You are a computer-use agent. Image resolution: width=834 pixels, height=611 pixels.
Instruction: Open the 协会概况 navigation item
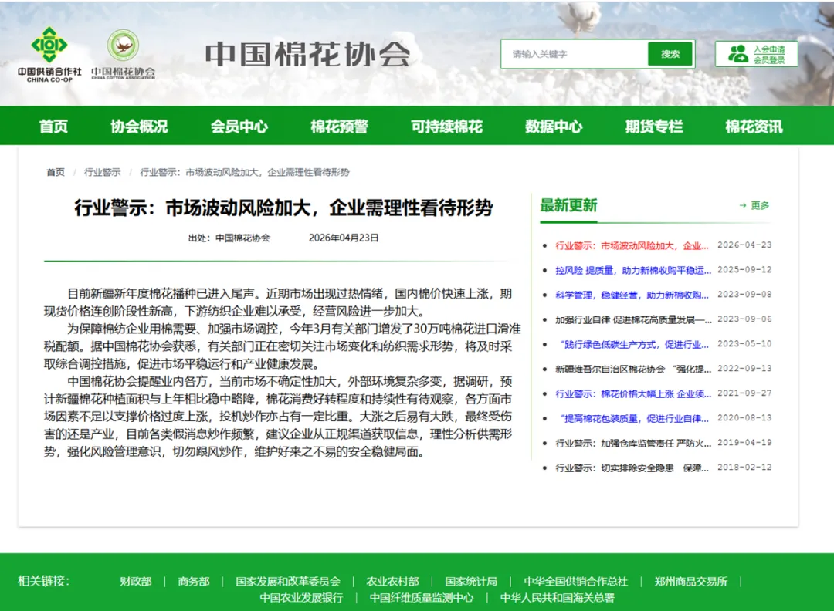click(x=139, y=127)
